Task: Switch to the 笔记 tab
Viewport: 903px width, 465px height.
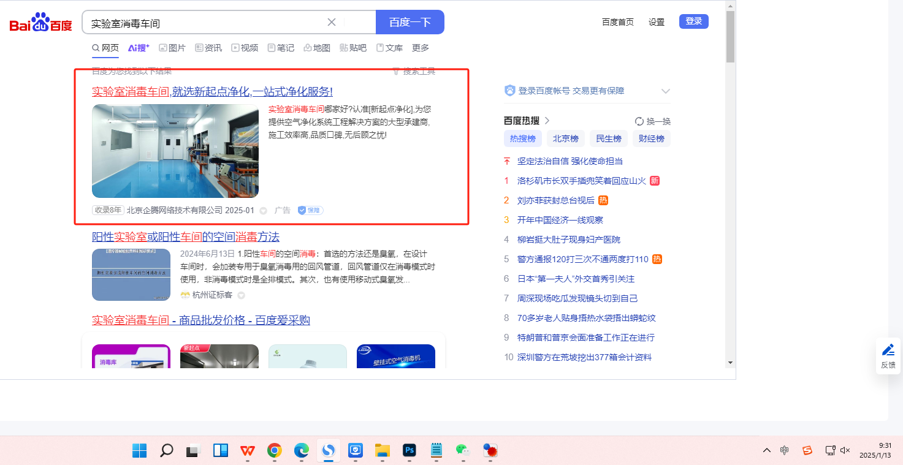Action: [281, 48]
